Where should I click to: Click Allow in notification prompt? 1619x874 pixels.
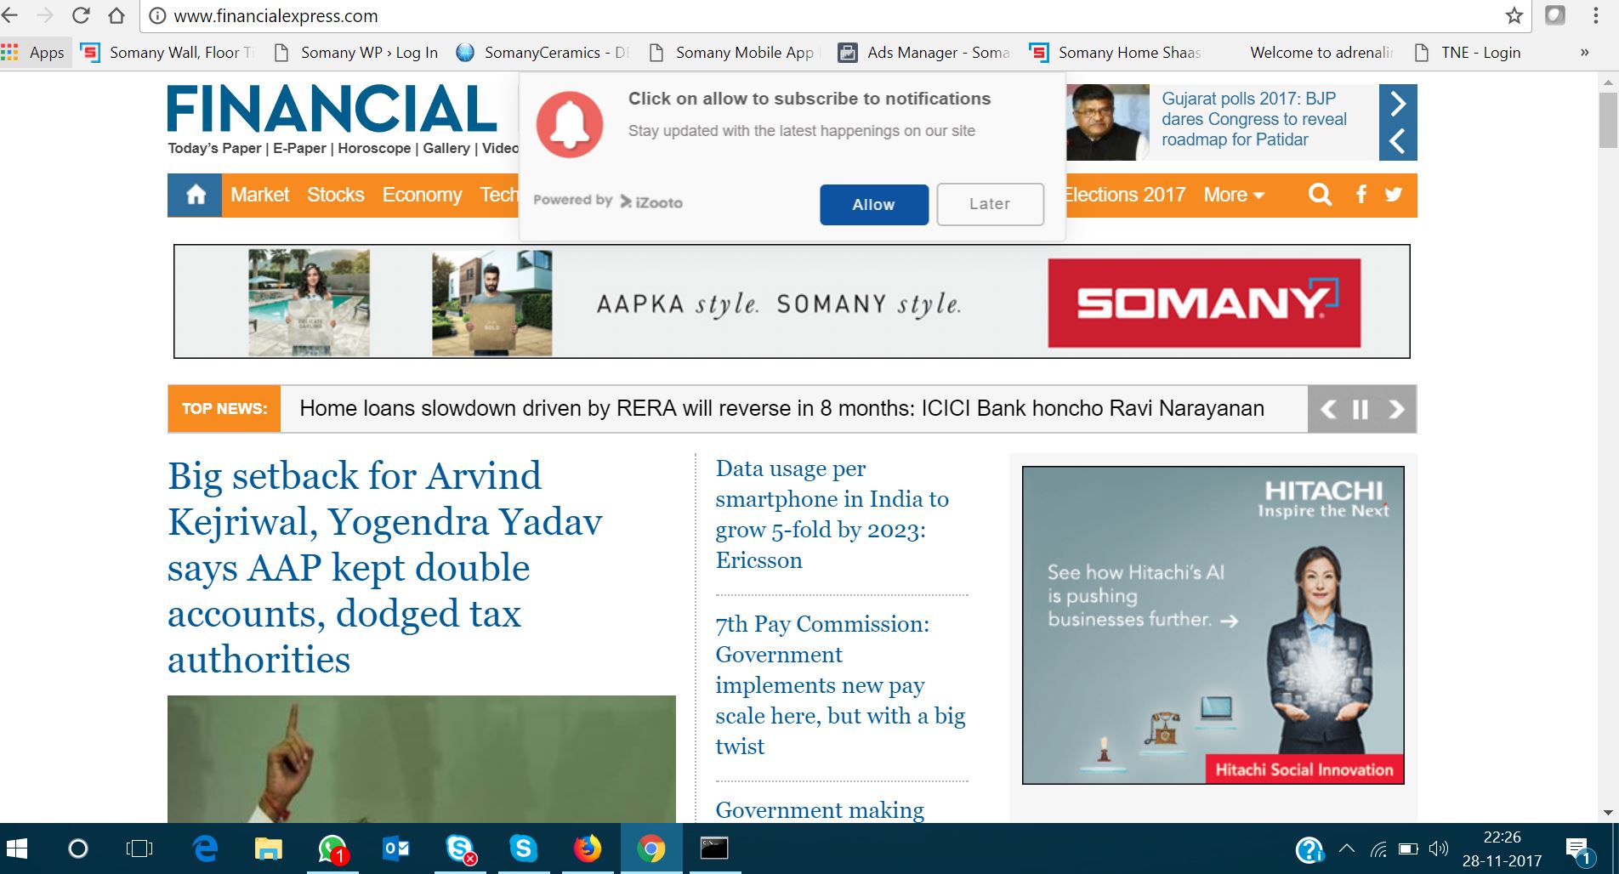tap(874, 205)
